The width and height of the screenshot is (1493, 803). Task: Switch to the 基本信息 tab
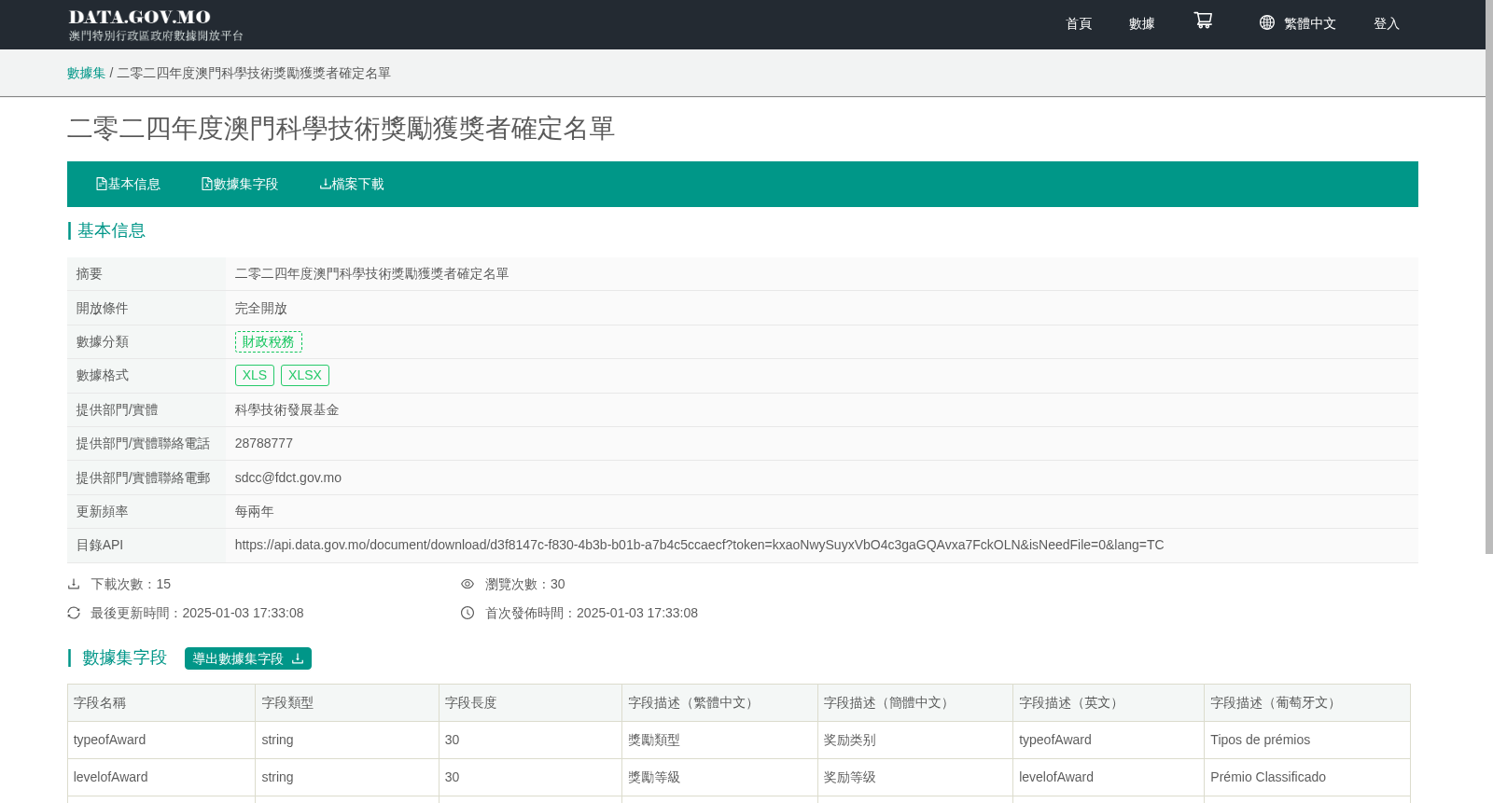pos(129,184)
